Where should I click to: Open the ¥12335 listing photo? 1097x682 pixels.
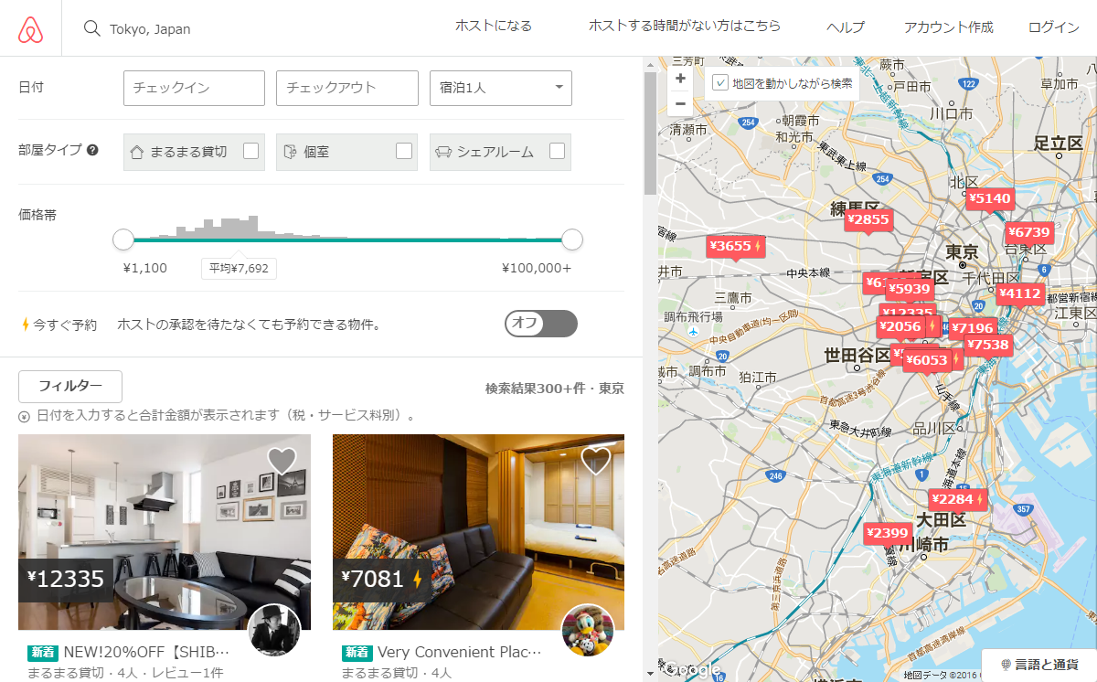click(x=165, y=532)
